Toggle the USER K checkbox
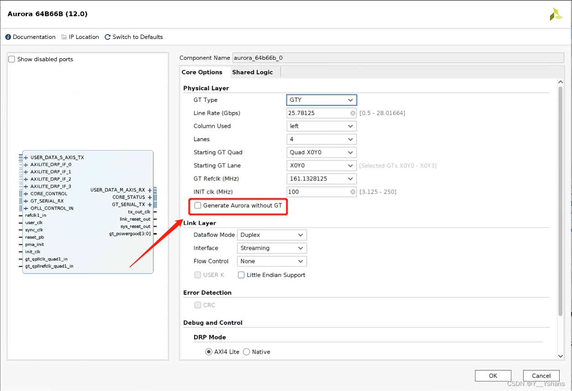This screenshot has width=572, height=391. click(x=198, y=275)
